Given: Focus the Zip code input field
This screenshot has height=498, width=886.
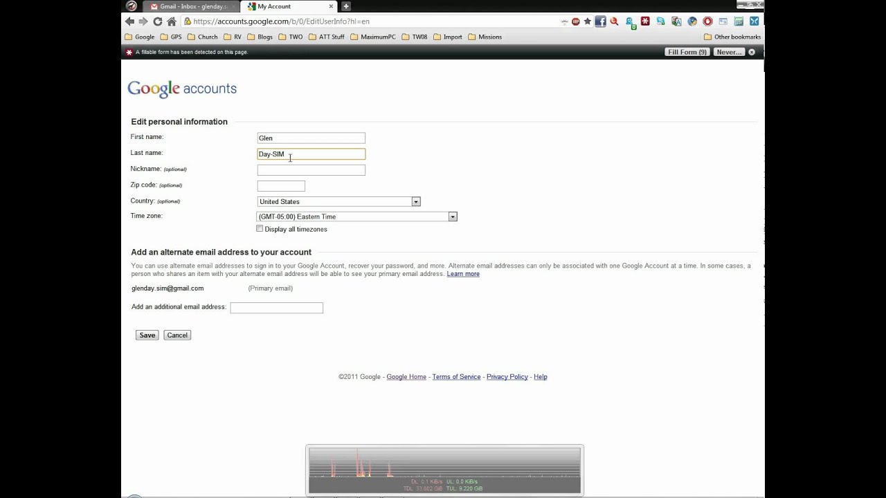Looking at the screenshot, I should pyautogui.click(x=281, y=186).
